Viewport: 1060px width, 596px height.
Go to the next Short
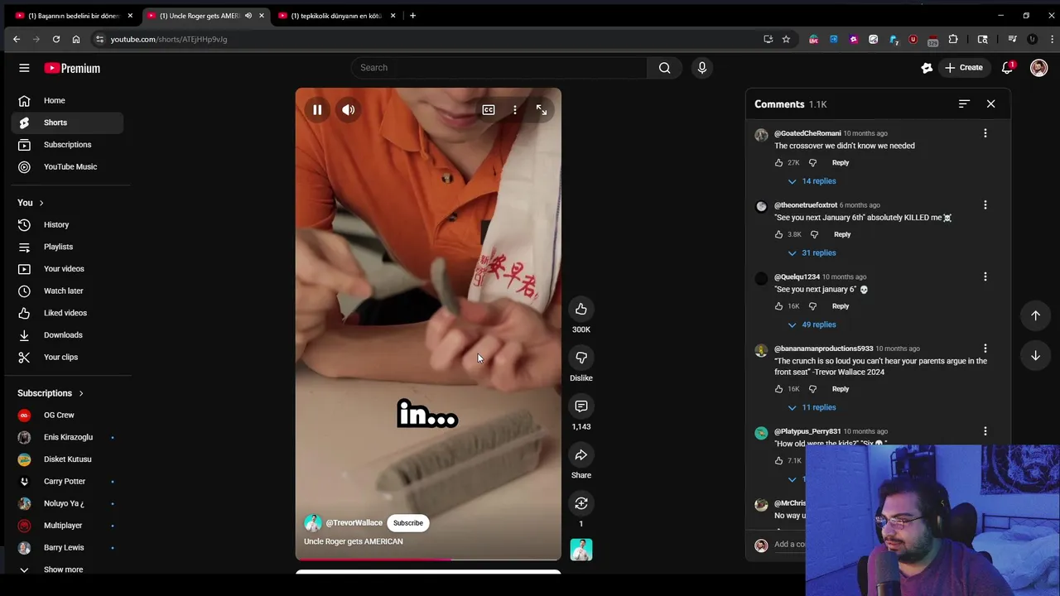tap(1035, 355)
